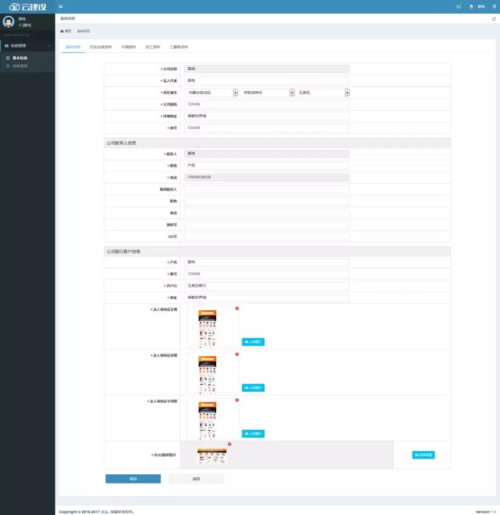Viewport: 500px width, 515px height.
Task: Collapse the 信息管理 sidebar menu
Action: click(x=27, y=46)
